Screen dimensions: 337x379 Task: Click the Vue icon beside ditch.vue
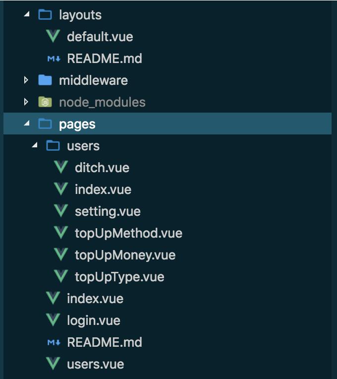[x=60, y=168]
